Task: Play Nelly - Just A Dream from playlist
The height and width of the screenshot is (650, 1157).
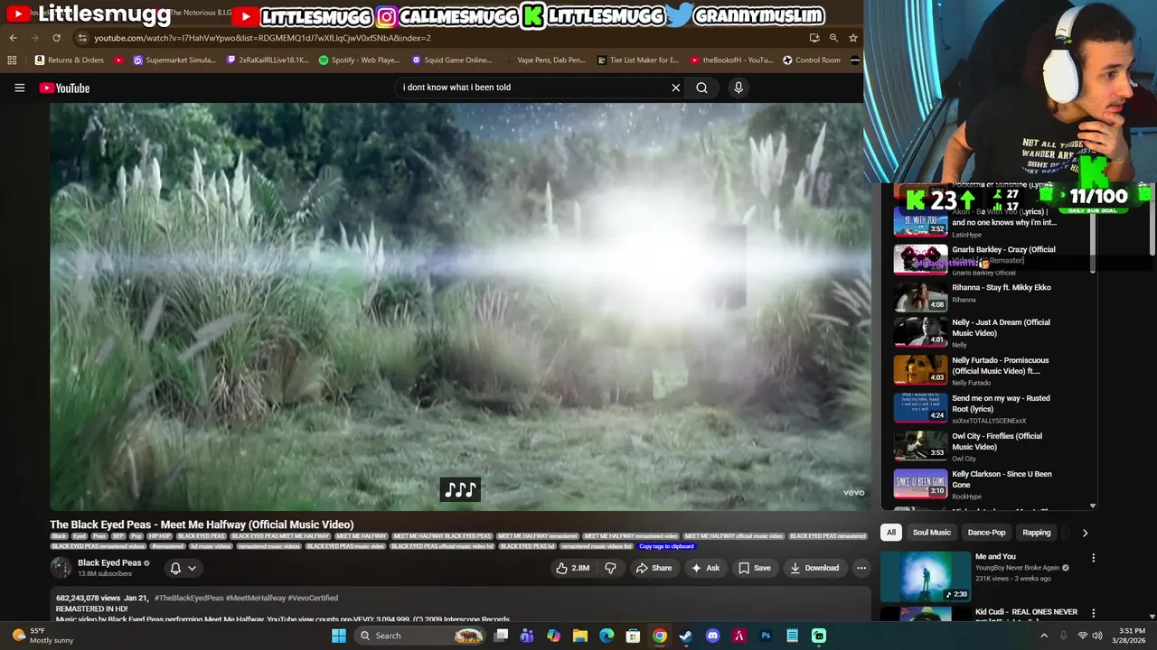Action: [985, 332]
